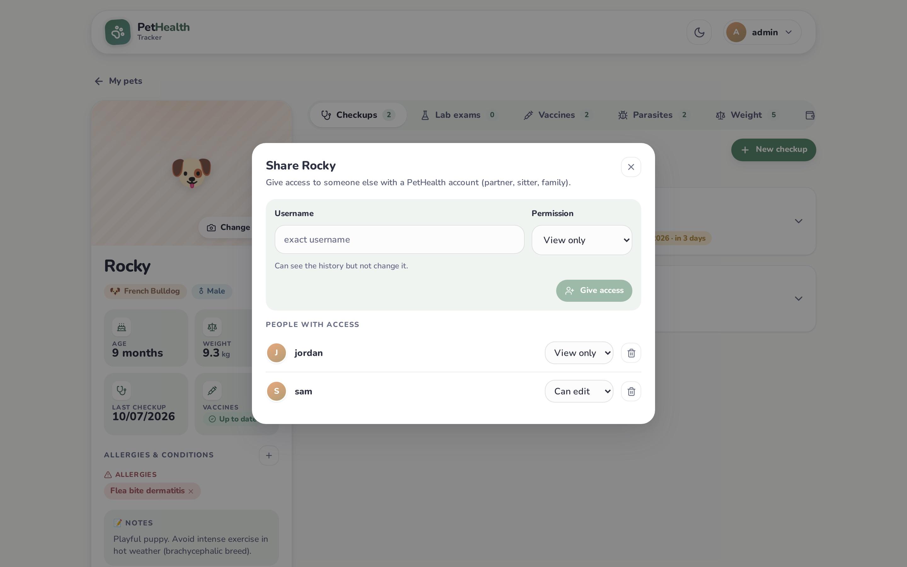Go back to My pets
The height and width of the screenshot is (567, 907).
[x=118, y=81]
